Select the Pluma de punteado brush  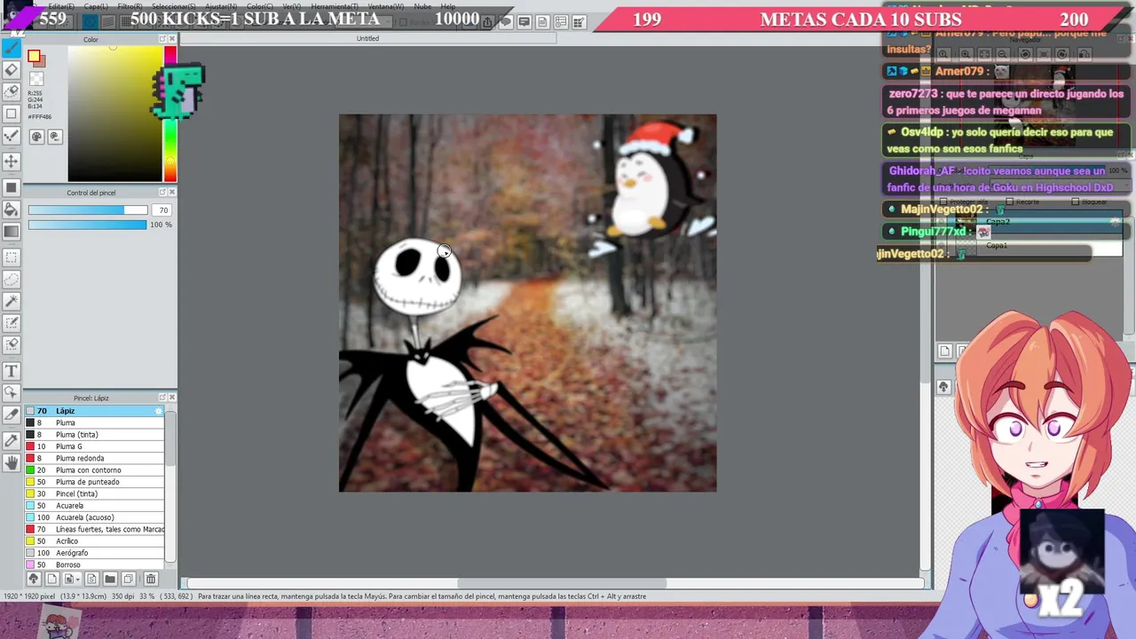[x=94, y=482]
